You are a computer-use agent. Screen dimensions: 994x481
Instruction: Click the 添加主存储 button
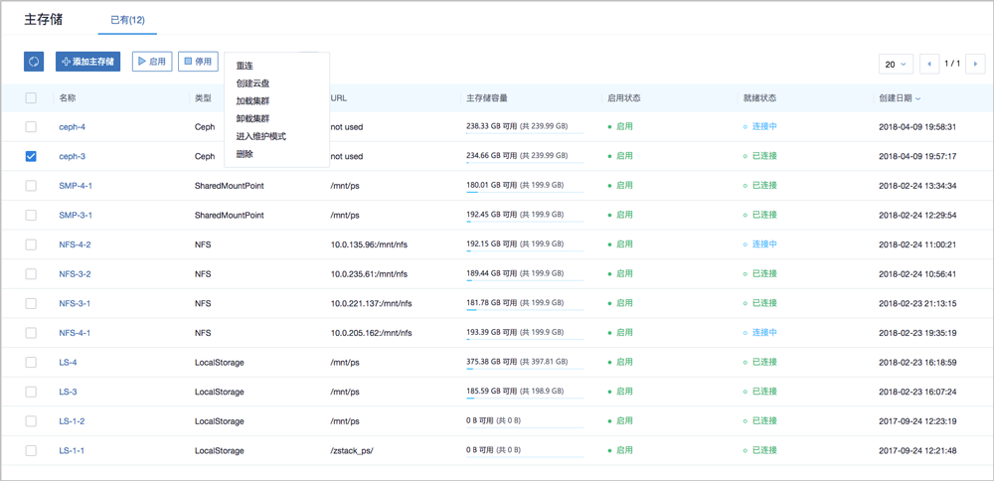tap(88, 62)
